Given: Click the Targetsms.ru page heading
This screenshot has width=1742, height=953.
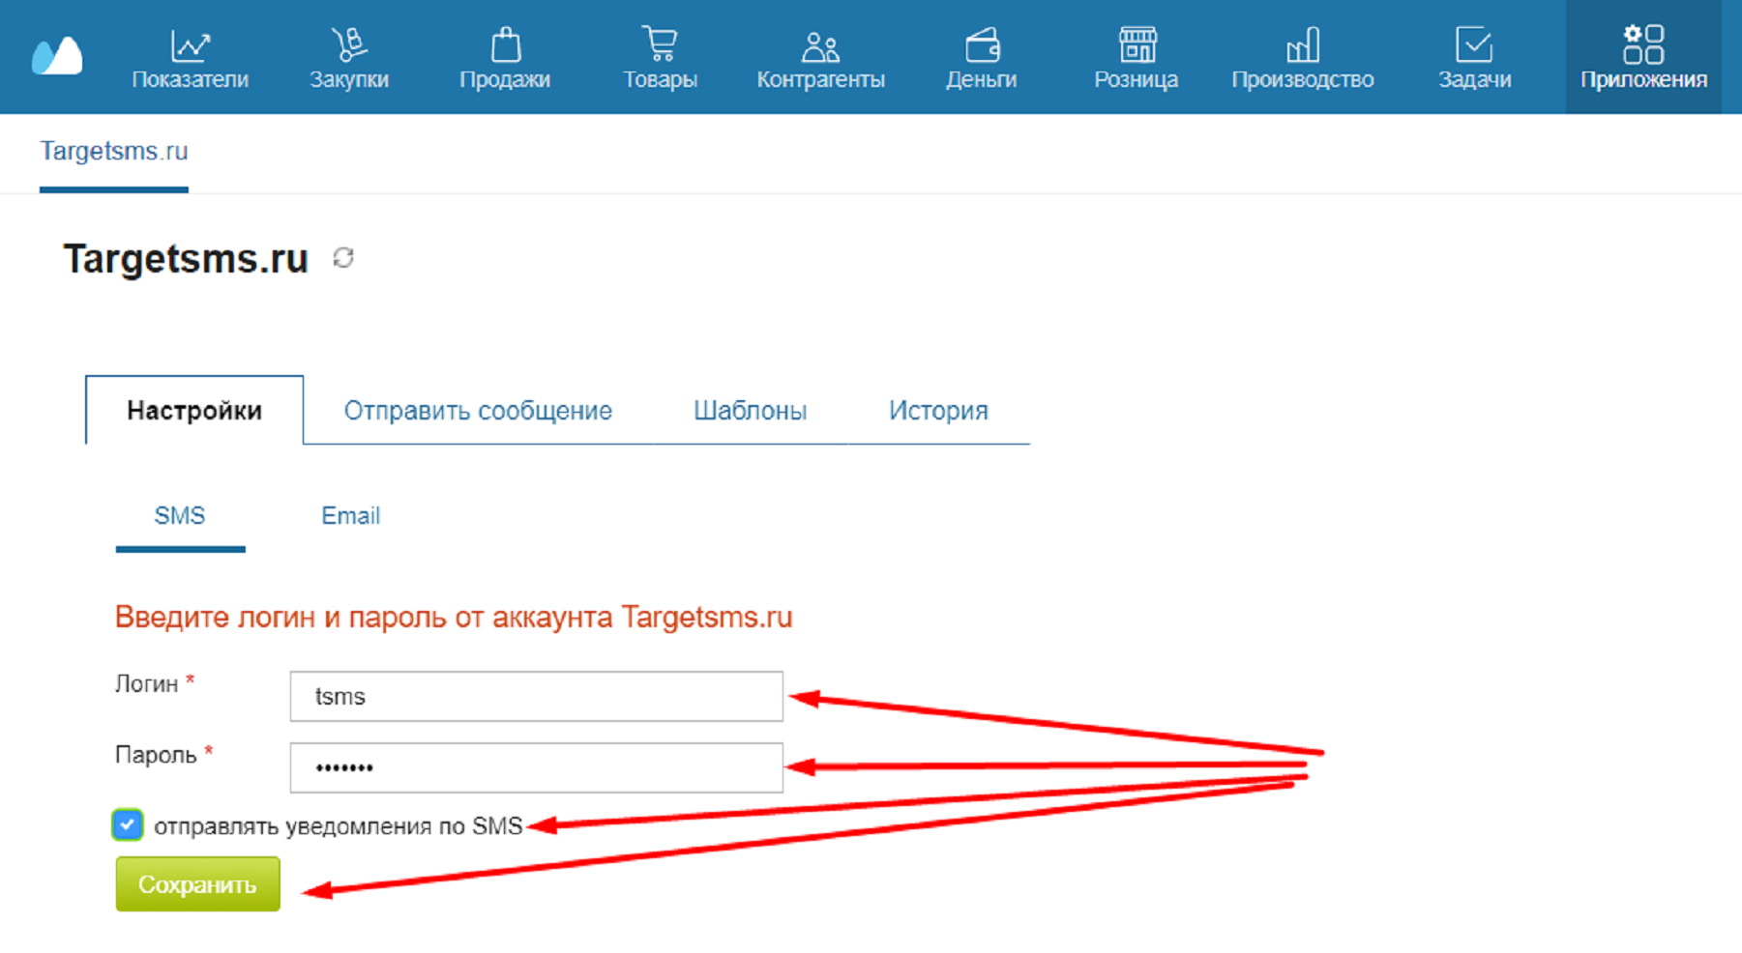Looking at the screenshot, I should tap(186, 259).
